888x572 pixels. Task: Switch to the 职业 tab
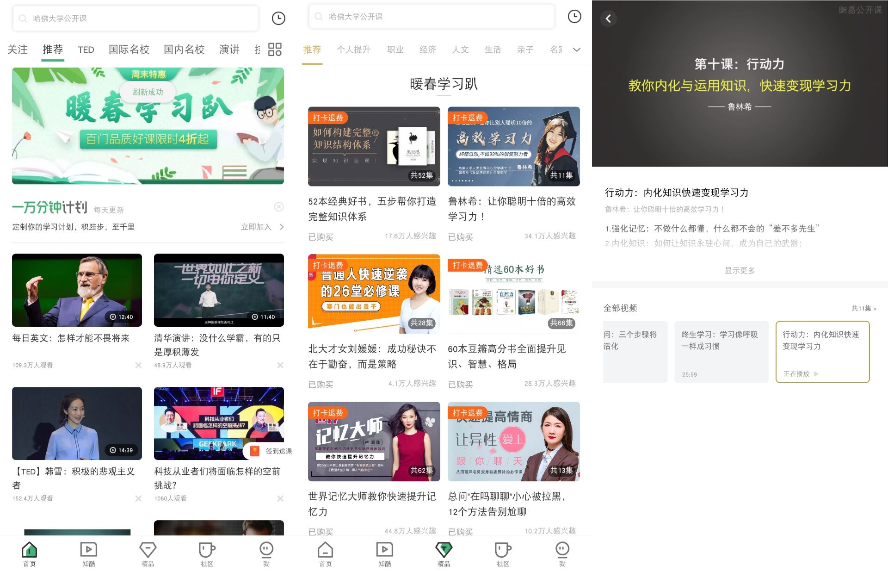tap(395, 50)
